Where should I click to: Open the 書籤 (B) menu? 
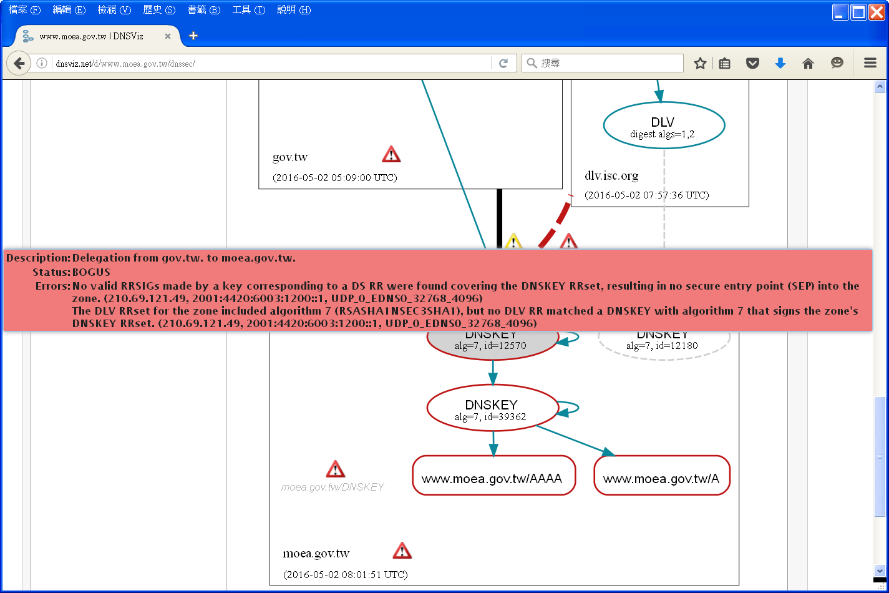point(203,10)
